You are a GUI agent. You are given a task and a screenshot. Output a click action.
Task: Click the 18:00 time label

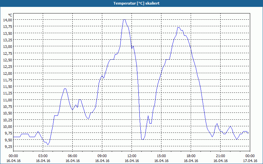click(x=191, y=156)
